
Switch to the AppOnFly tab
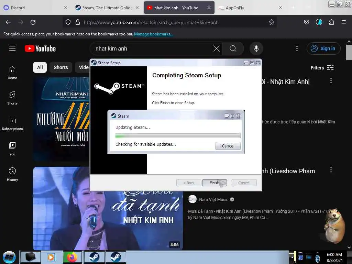pos(250,8)
